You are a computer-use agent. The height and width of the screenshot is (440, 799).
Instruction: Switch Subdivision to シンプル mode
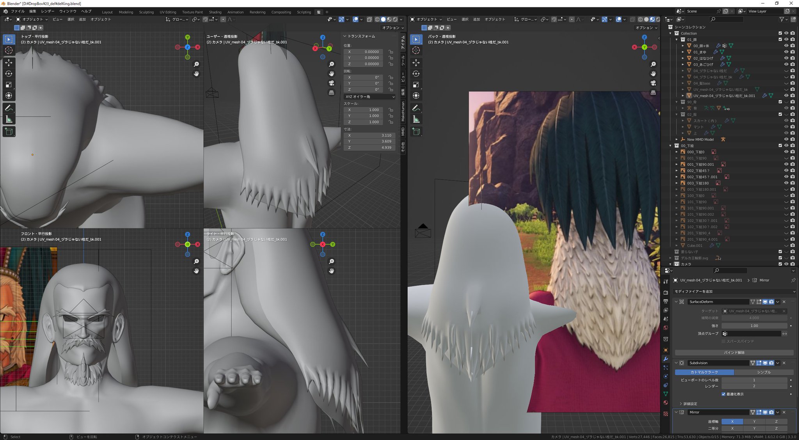pos(764,372)
